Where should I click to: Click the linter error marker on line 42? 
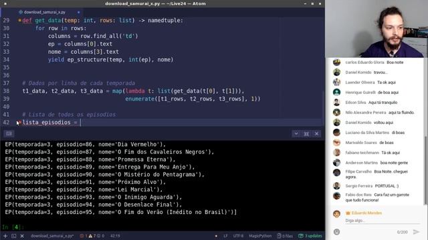19,123
